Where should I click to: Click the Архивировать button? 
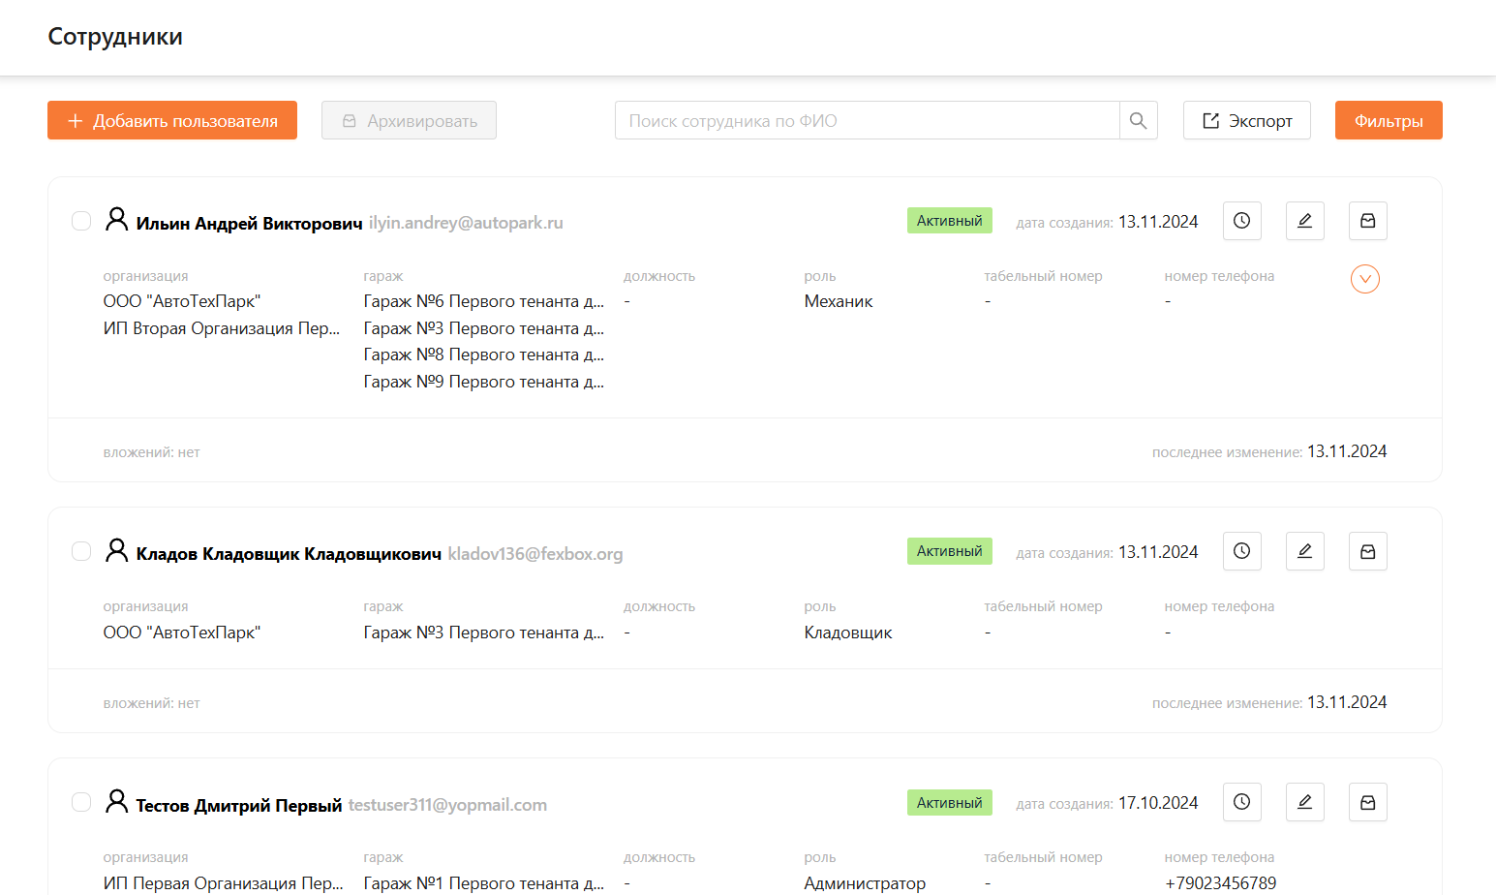(409, 120)
